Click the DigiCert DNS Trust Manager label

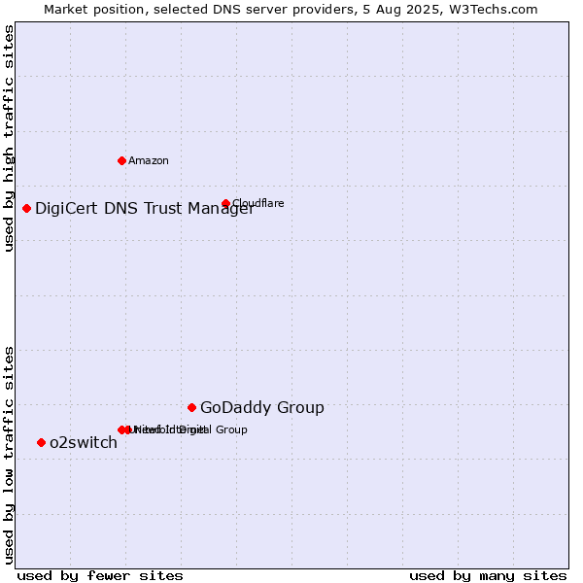coord(145,209)
